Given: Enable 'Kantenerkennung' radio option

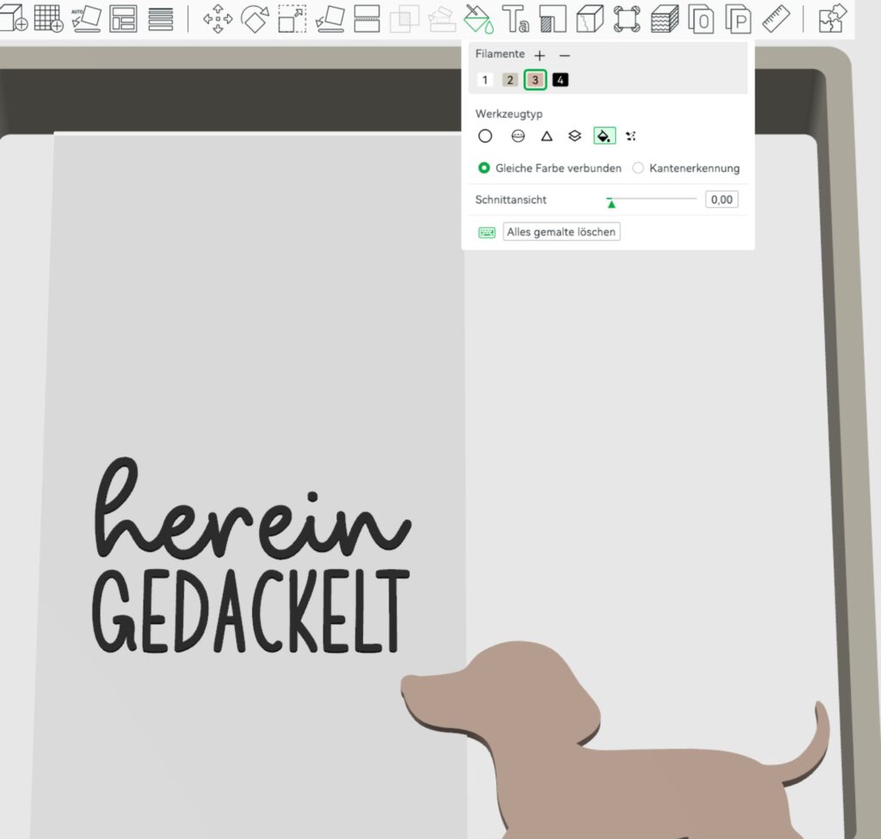Looking at the screenshot, I should coord(638,168).
